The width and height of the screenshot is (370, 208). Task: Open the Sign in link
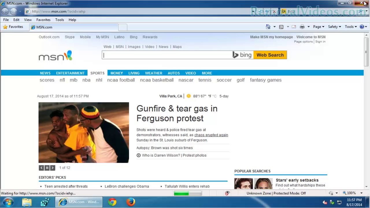click(320, 42)
